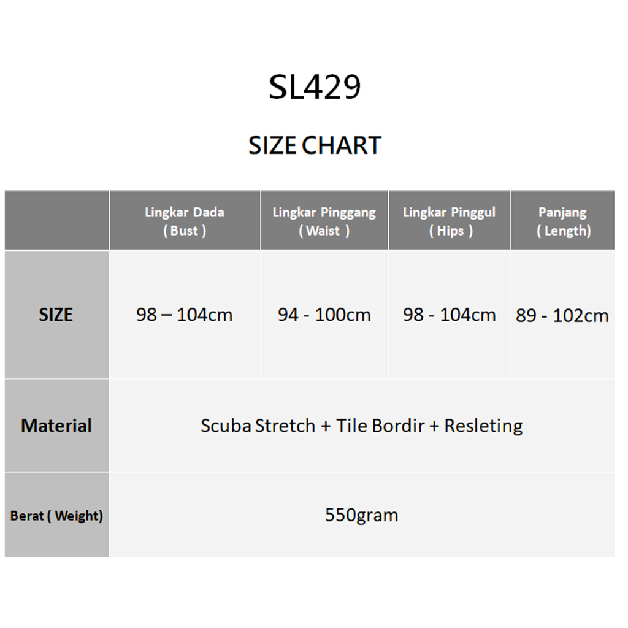Select the word Resleting
The width and height of the screenshot is (628, 628).
(x=483, y=426)
